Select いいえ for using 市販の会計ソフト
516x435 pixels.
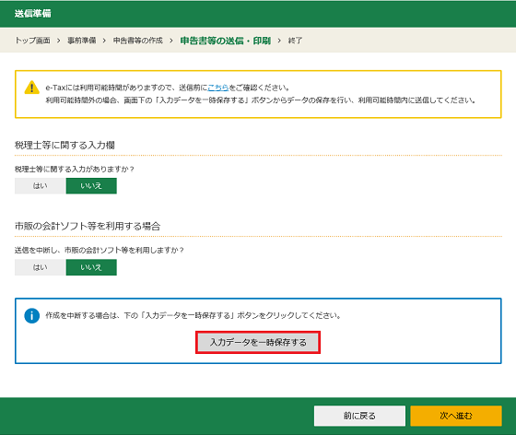[x=91, y=267]
